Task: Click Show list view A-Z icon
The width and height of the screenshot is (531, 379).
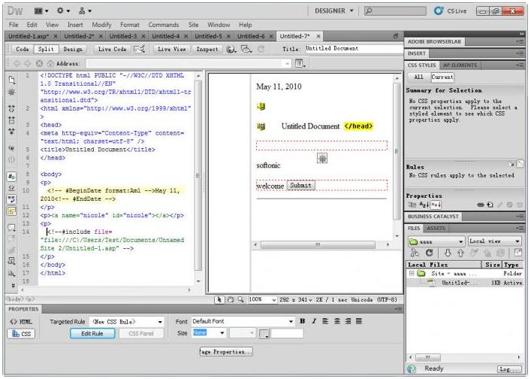Action: [424, 205]
